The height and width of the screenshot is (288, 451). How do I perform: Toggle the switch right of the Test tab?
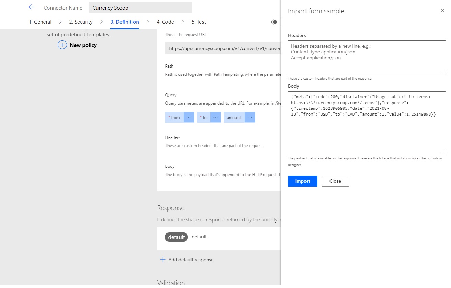[x=276, y=22]
